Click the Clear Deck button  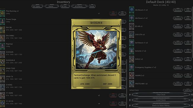click(x=161, y=95)
